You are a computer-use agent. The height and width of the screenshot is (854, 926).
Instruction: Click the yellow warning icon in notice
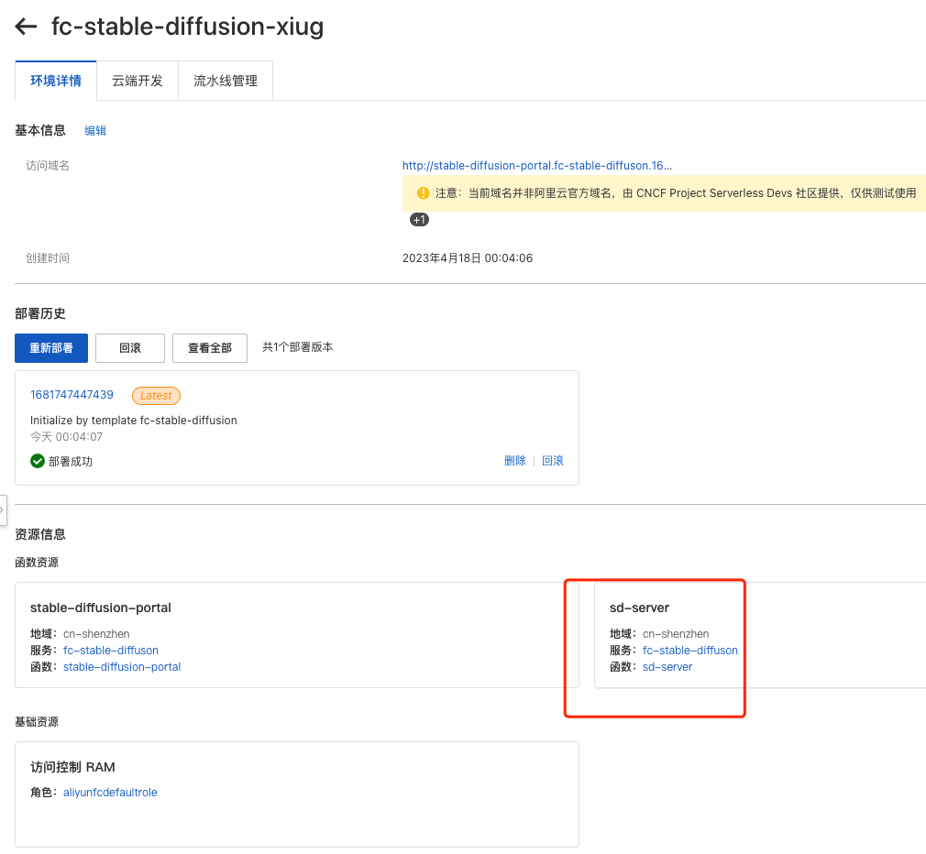pyautogui.click(x=423, y=193)
